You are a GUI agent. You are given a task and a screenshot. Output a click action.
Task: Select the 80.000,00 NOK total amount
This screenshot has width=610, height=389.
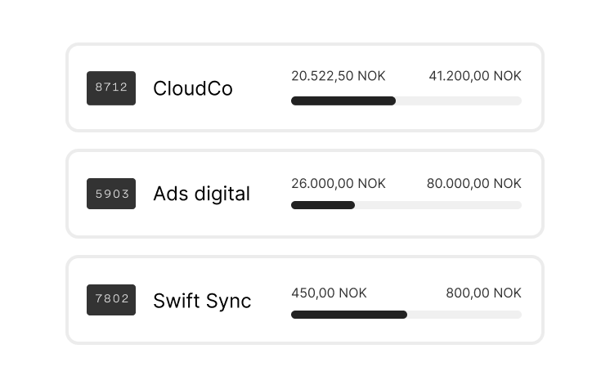(473, 183)
